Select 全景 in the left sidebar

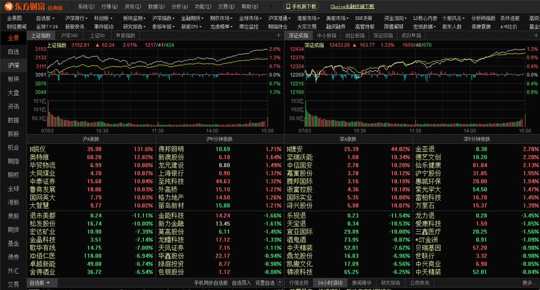[13, 38]
